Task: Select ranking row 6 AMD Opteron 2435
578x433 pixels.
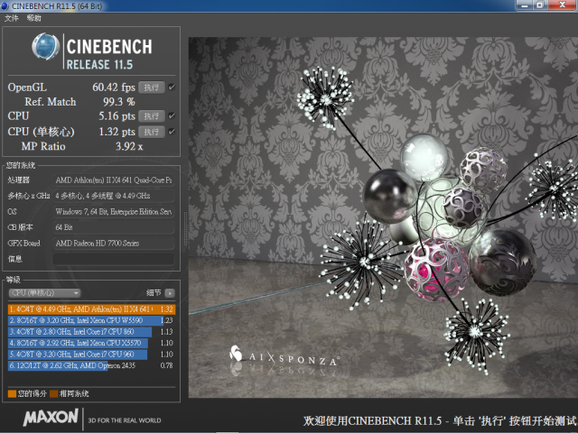Action: pyautogui.click(x=91, y=365)
